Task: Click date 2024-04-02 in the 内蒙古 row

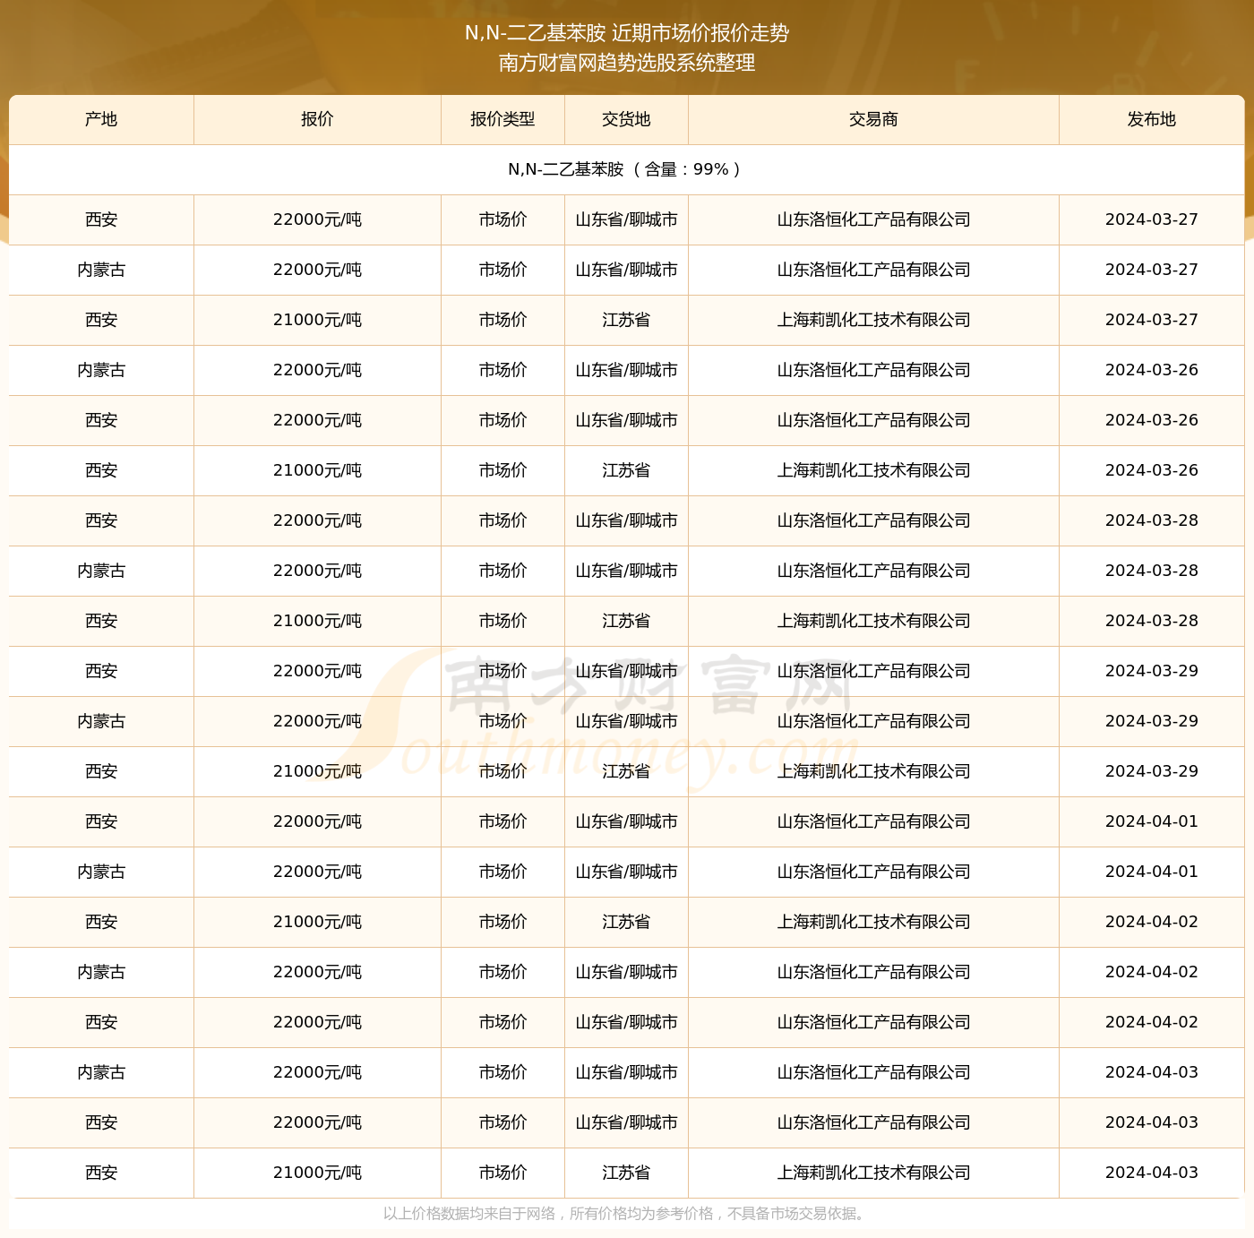Action: click(1151, 972)
